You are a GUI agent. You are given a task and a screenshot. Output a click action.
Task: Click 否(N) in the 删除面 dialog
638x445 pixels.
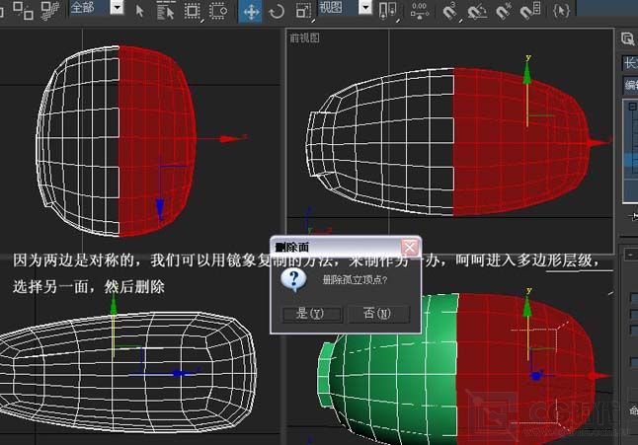click(x=378, y=314)
